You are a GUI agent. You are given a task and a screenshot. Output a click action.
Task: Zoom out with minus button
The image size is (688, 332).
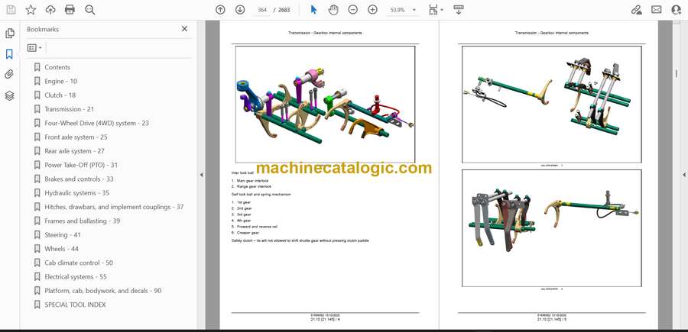click(352, 10)
